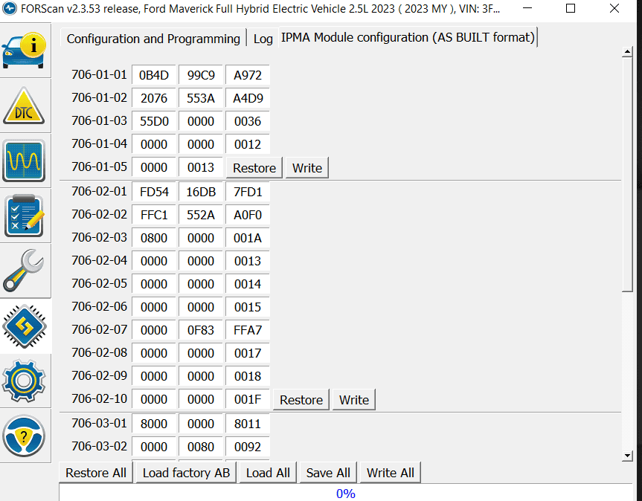Screen dimensions: 642x501
Task: Click field 001F in row 706-02-10
Action: (248, 399)
